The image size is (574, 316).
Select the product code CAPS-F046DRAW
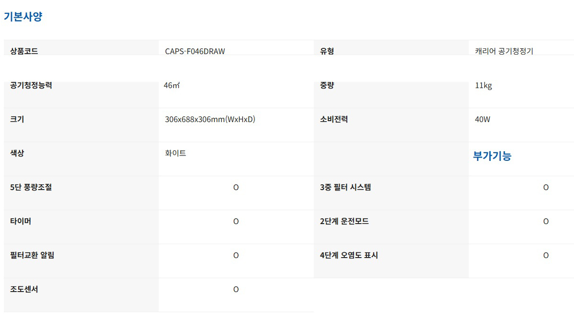point(195,51)
